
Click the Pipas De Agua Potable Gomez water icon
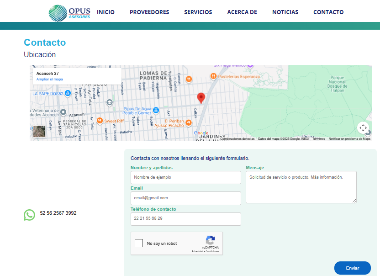pyautogui.click(x=156, y=110)
